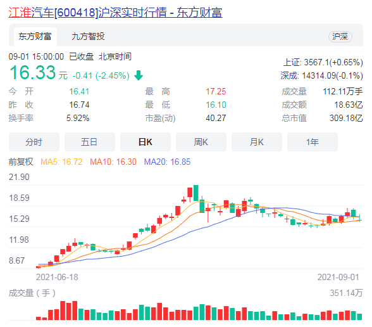Click the green down arrow icon
Viewport: 372px width, 327px height.
coord(139,75)
